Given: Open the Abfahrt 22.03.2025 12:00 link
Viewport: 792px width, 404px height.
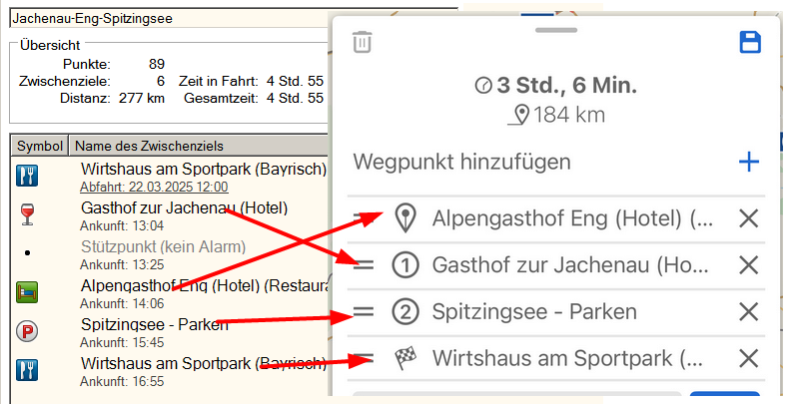Looking at the screenshot, I should tap(154, 187).
